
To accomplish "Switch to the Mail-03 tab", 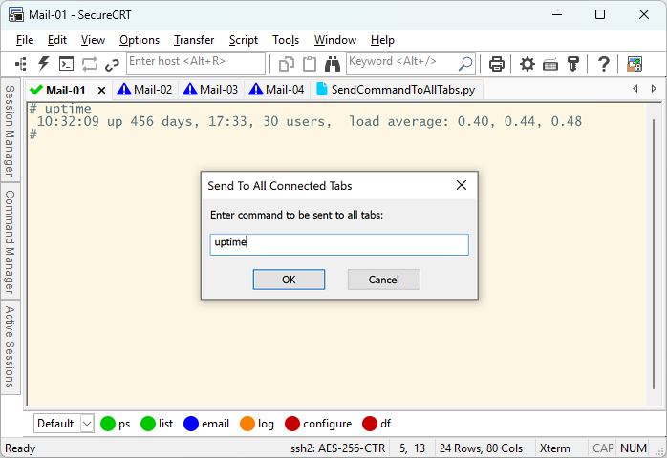I will [x=210, y=90].
